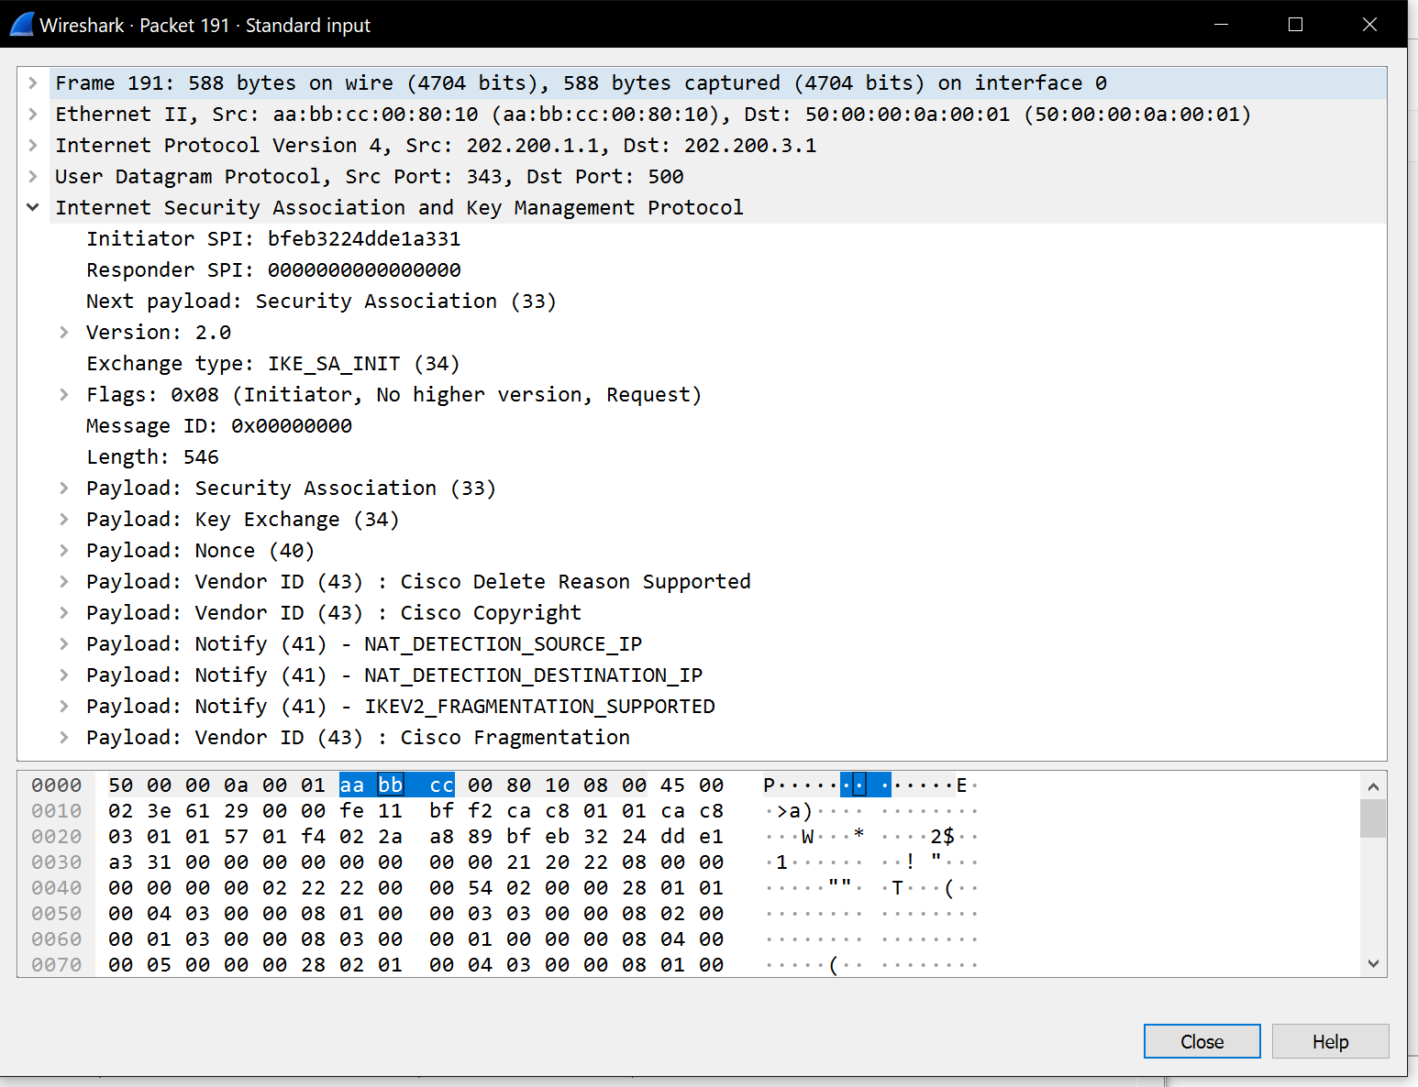
Task: Expand Vendor ID Cisco Copyright payload
Action: click(x=64, y=613)
